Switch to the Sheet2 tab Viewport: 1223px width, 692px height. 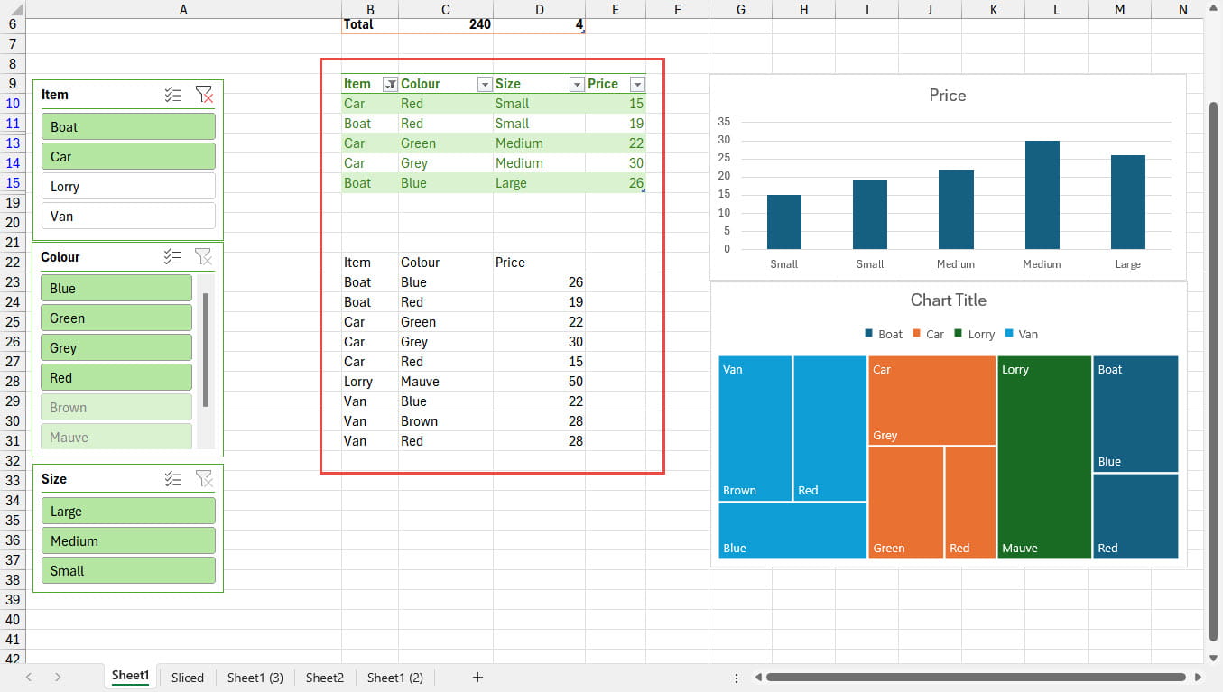click(325, 678)
